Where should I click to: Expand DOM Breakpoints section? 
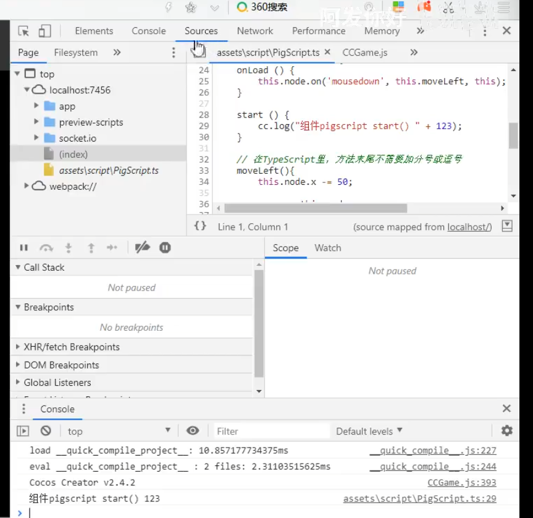click(18, 364)
